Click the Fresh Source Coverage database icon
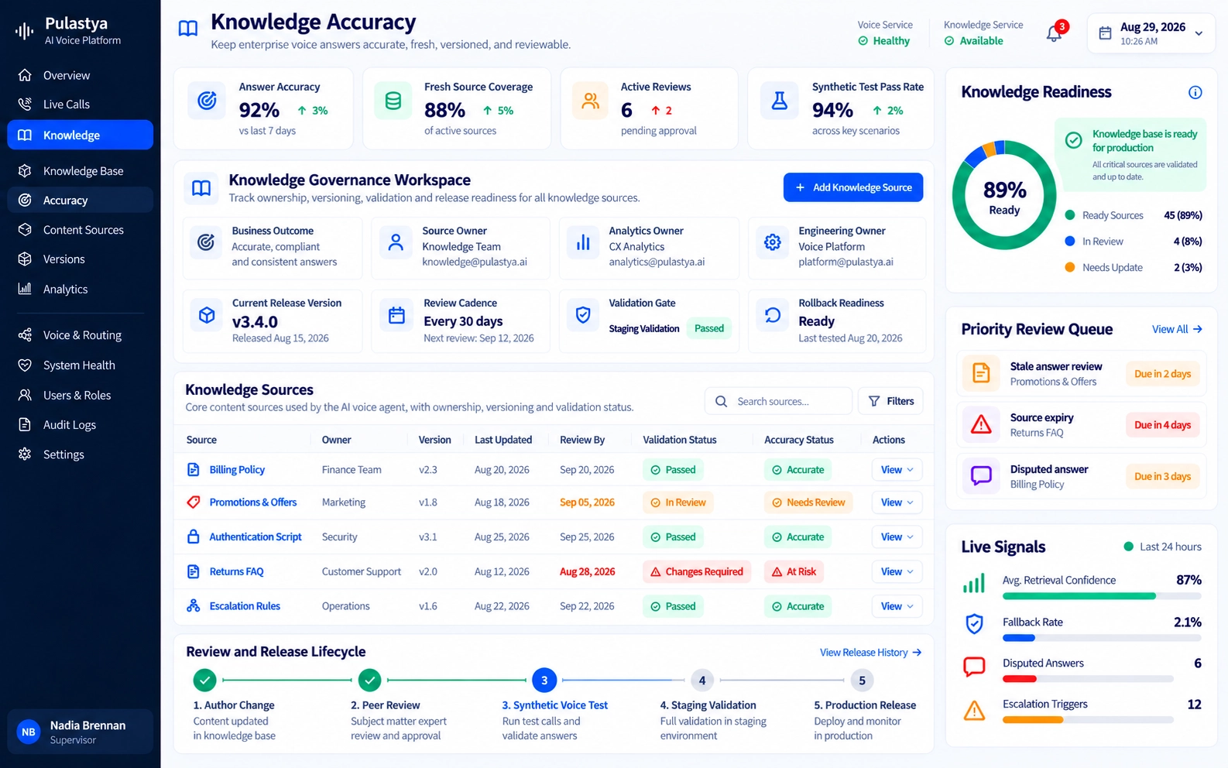 tap(393, 101)
